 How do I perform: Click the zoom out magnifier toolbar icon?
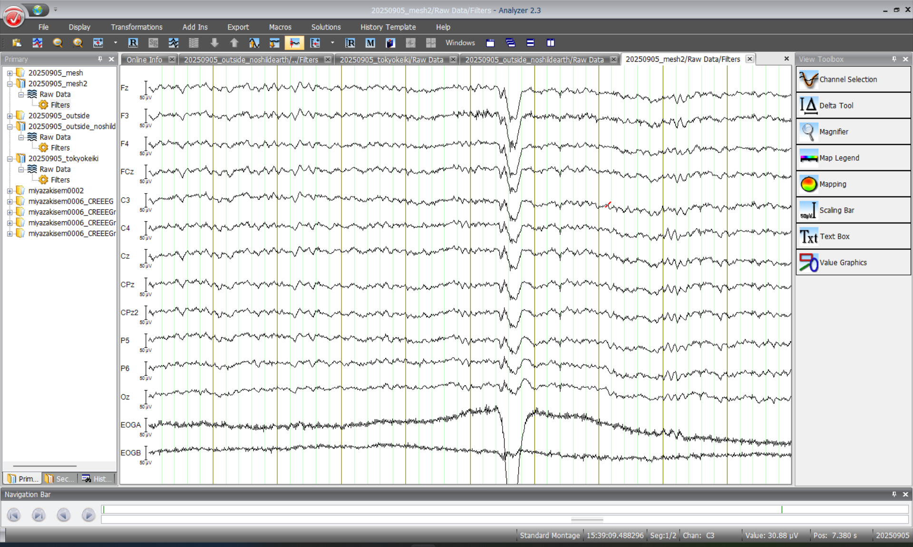point(58,43)
